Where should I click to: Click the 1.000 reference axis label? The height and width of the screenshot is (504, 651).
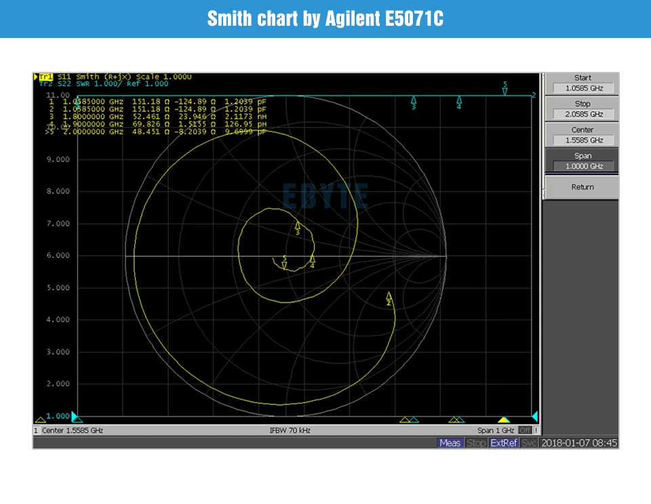point(58,416)
